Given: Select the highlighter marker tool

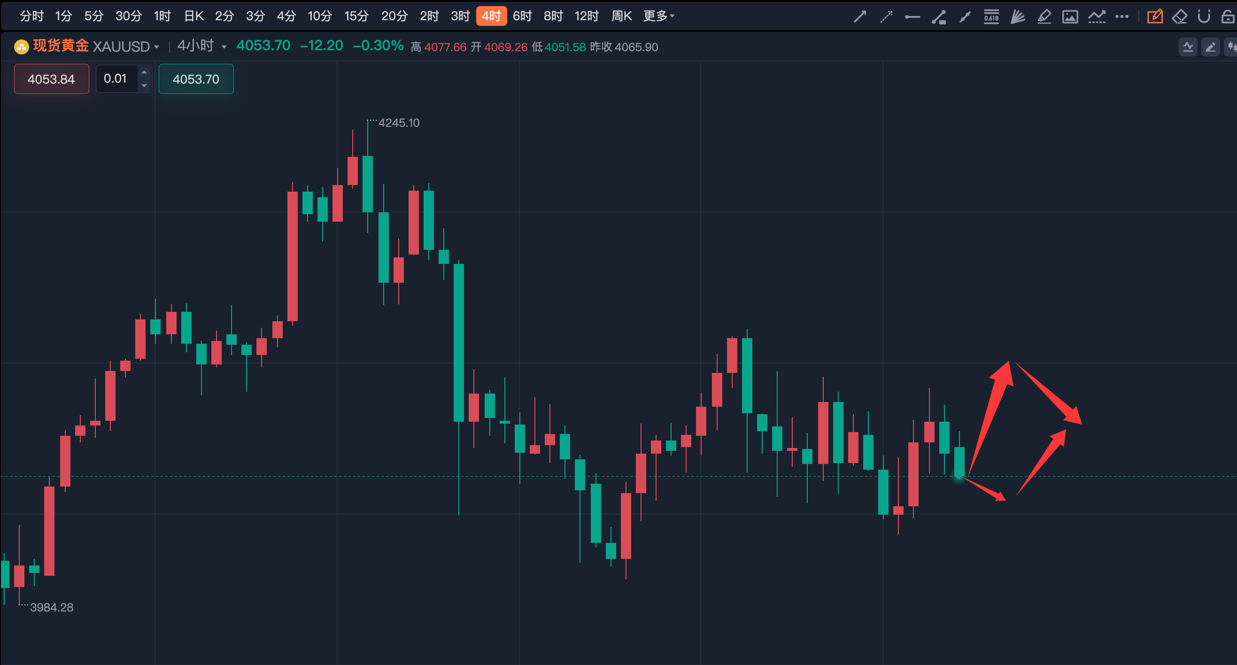Looking at the screenshot, I should [x=1044, y=17].
